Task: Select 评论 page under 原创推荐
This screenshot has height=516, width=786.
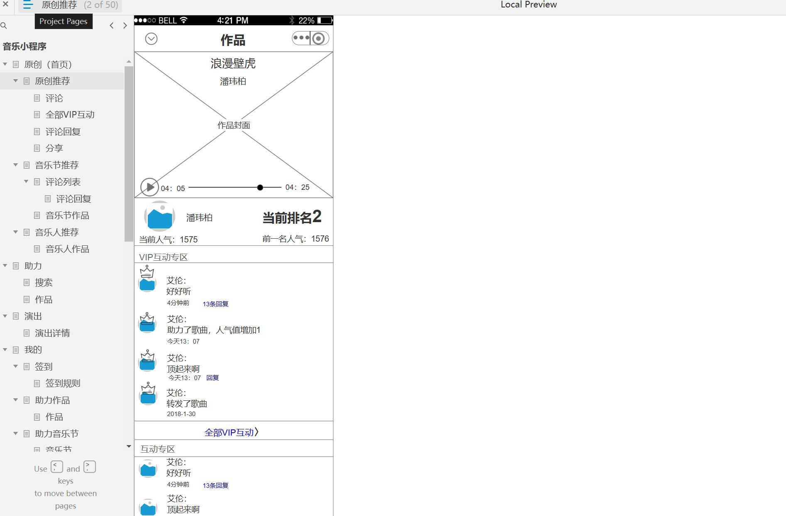Action: 54,98
